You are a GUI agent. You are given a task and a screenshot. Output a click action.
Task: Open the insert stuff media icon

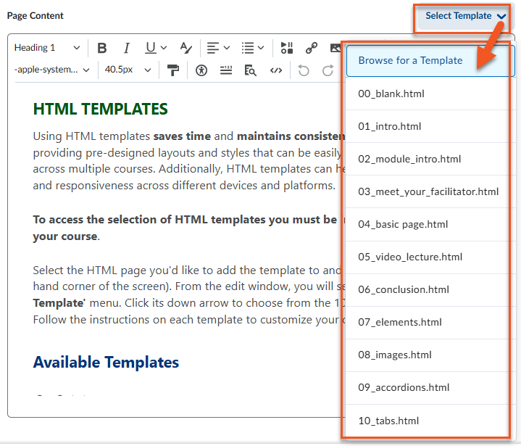(287, 48)
